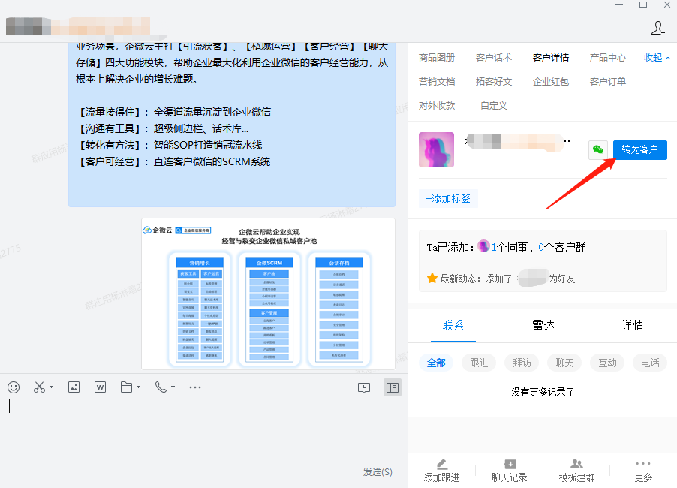
Task: Open the 客户话术 tab
Action: [x=493, y=58]
